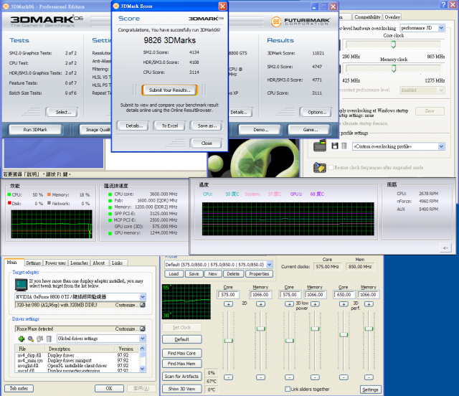Click the Demo button in 3DMark06
The image size is (459, 396).
click(260, 130)
